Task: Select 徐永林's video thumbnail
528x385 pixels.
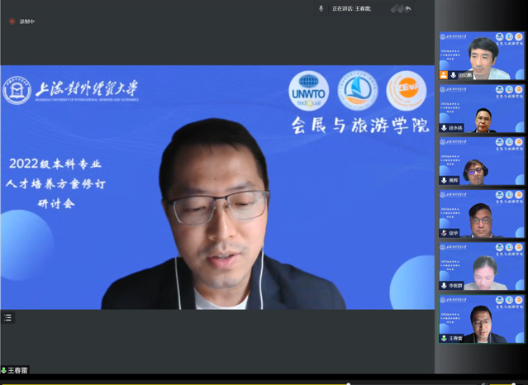Action: pos(482,108)
